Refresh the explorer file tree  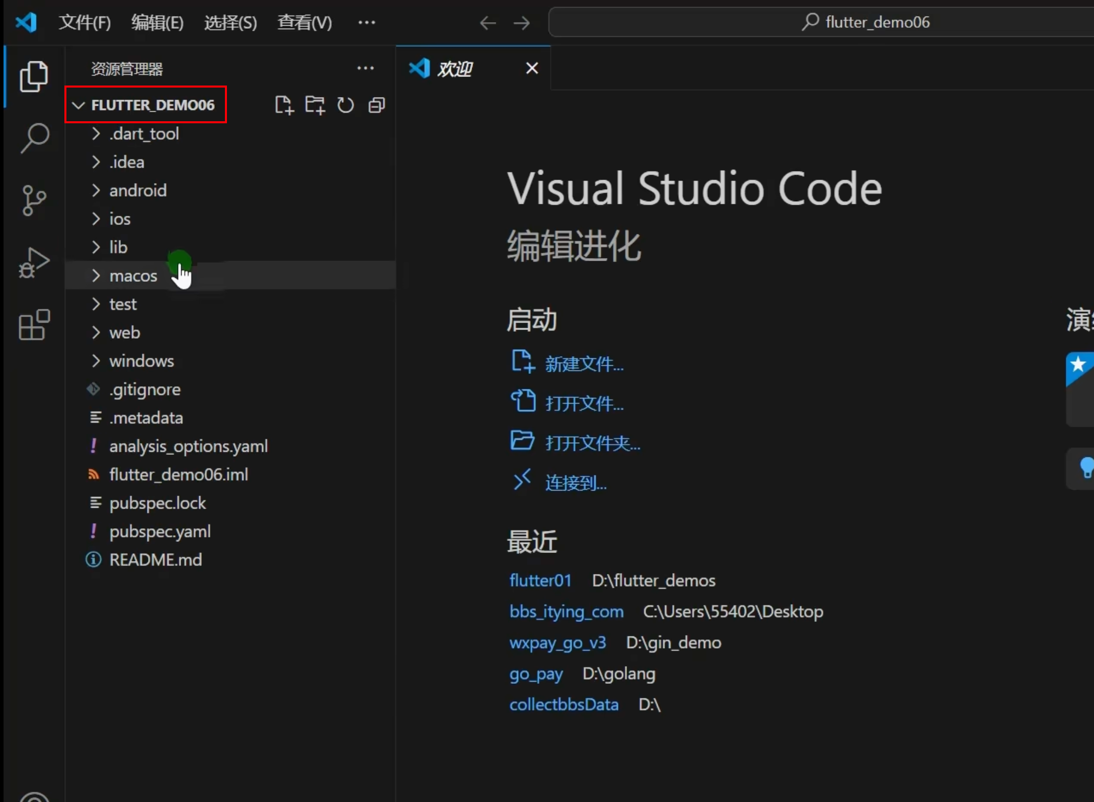(x=346, y=105)
